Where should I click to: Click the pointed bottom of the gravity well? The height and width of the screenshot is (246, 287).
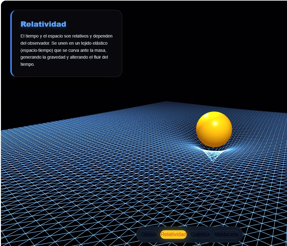(x=213, y=161)
